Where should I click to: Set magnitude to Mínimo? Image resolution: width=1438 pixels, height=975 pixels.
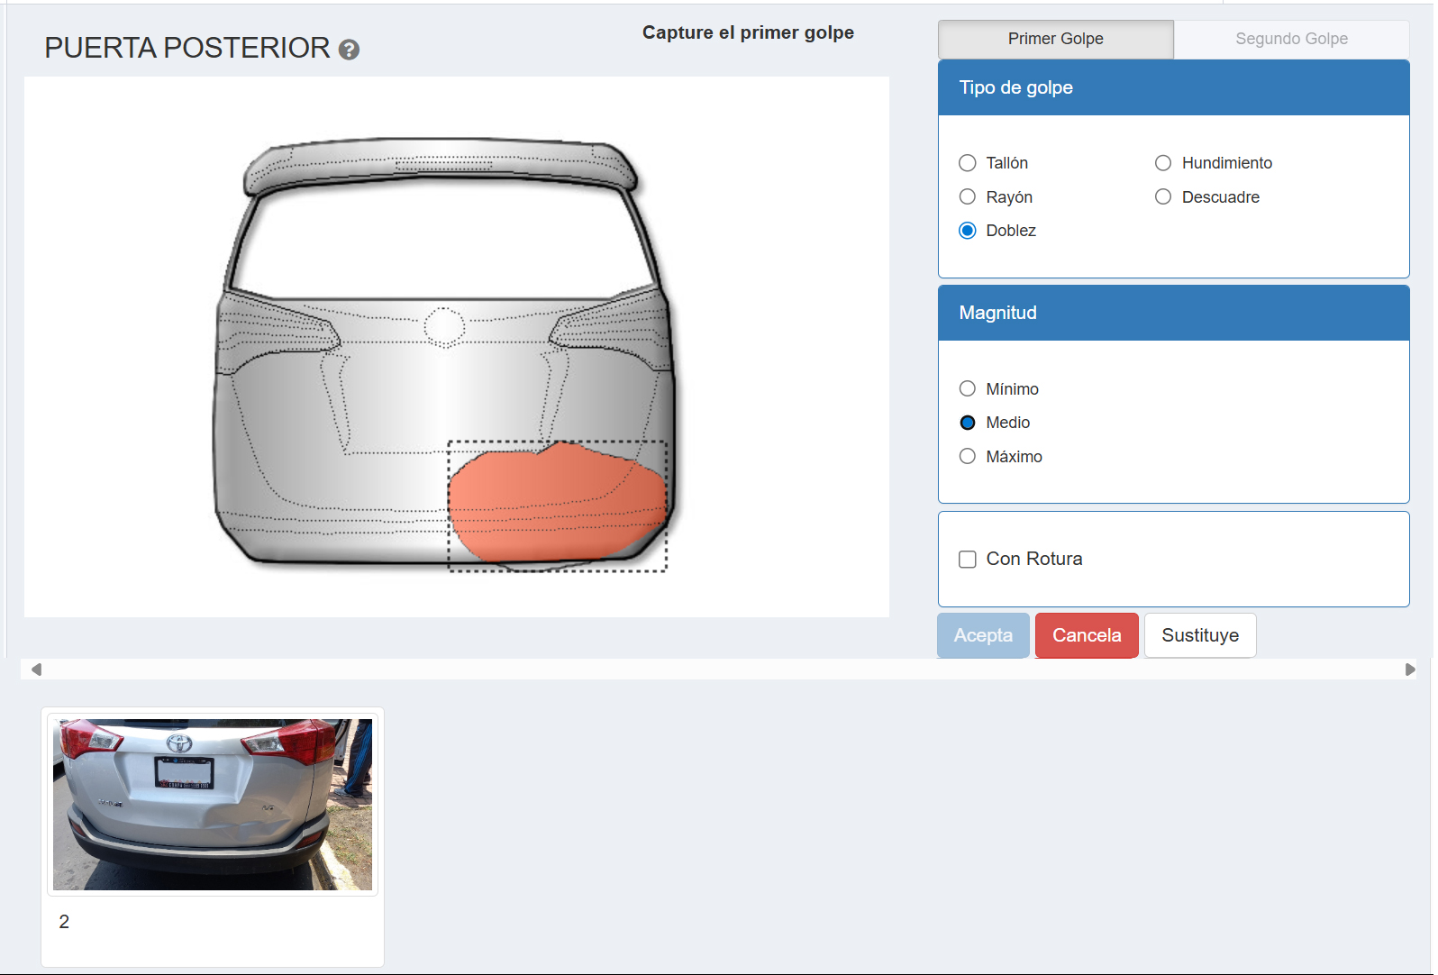coord(968,389)
